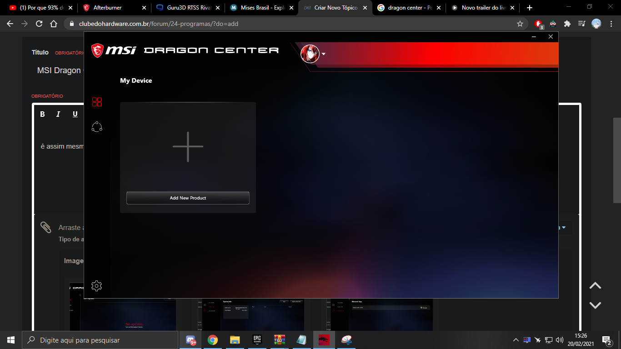This screenshot has height=349, width=621.
Task: Open the Live Update circular icon in Dragon Center sidebar
Action: click(x=97, y=127)
